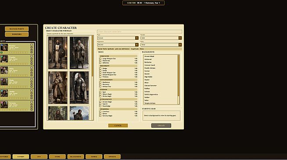The width and height of the screenshot is (287, 160).
Task: Open the Gender dropdown arrow
Action: point(180,38)
